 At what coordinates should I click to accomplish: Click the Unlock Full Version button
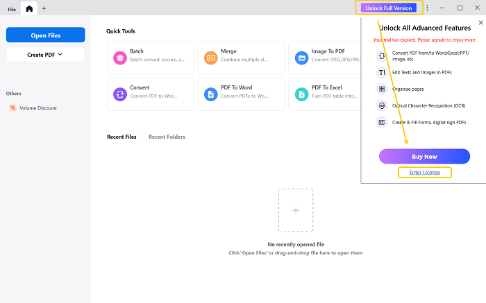pyautogui.click(x=389, y=8)
